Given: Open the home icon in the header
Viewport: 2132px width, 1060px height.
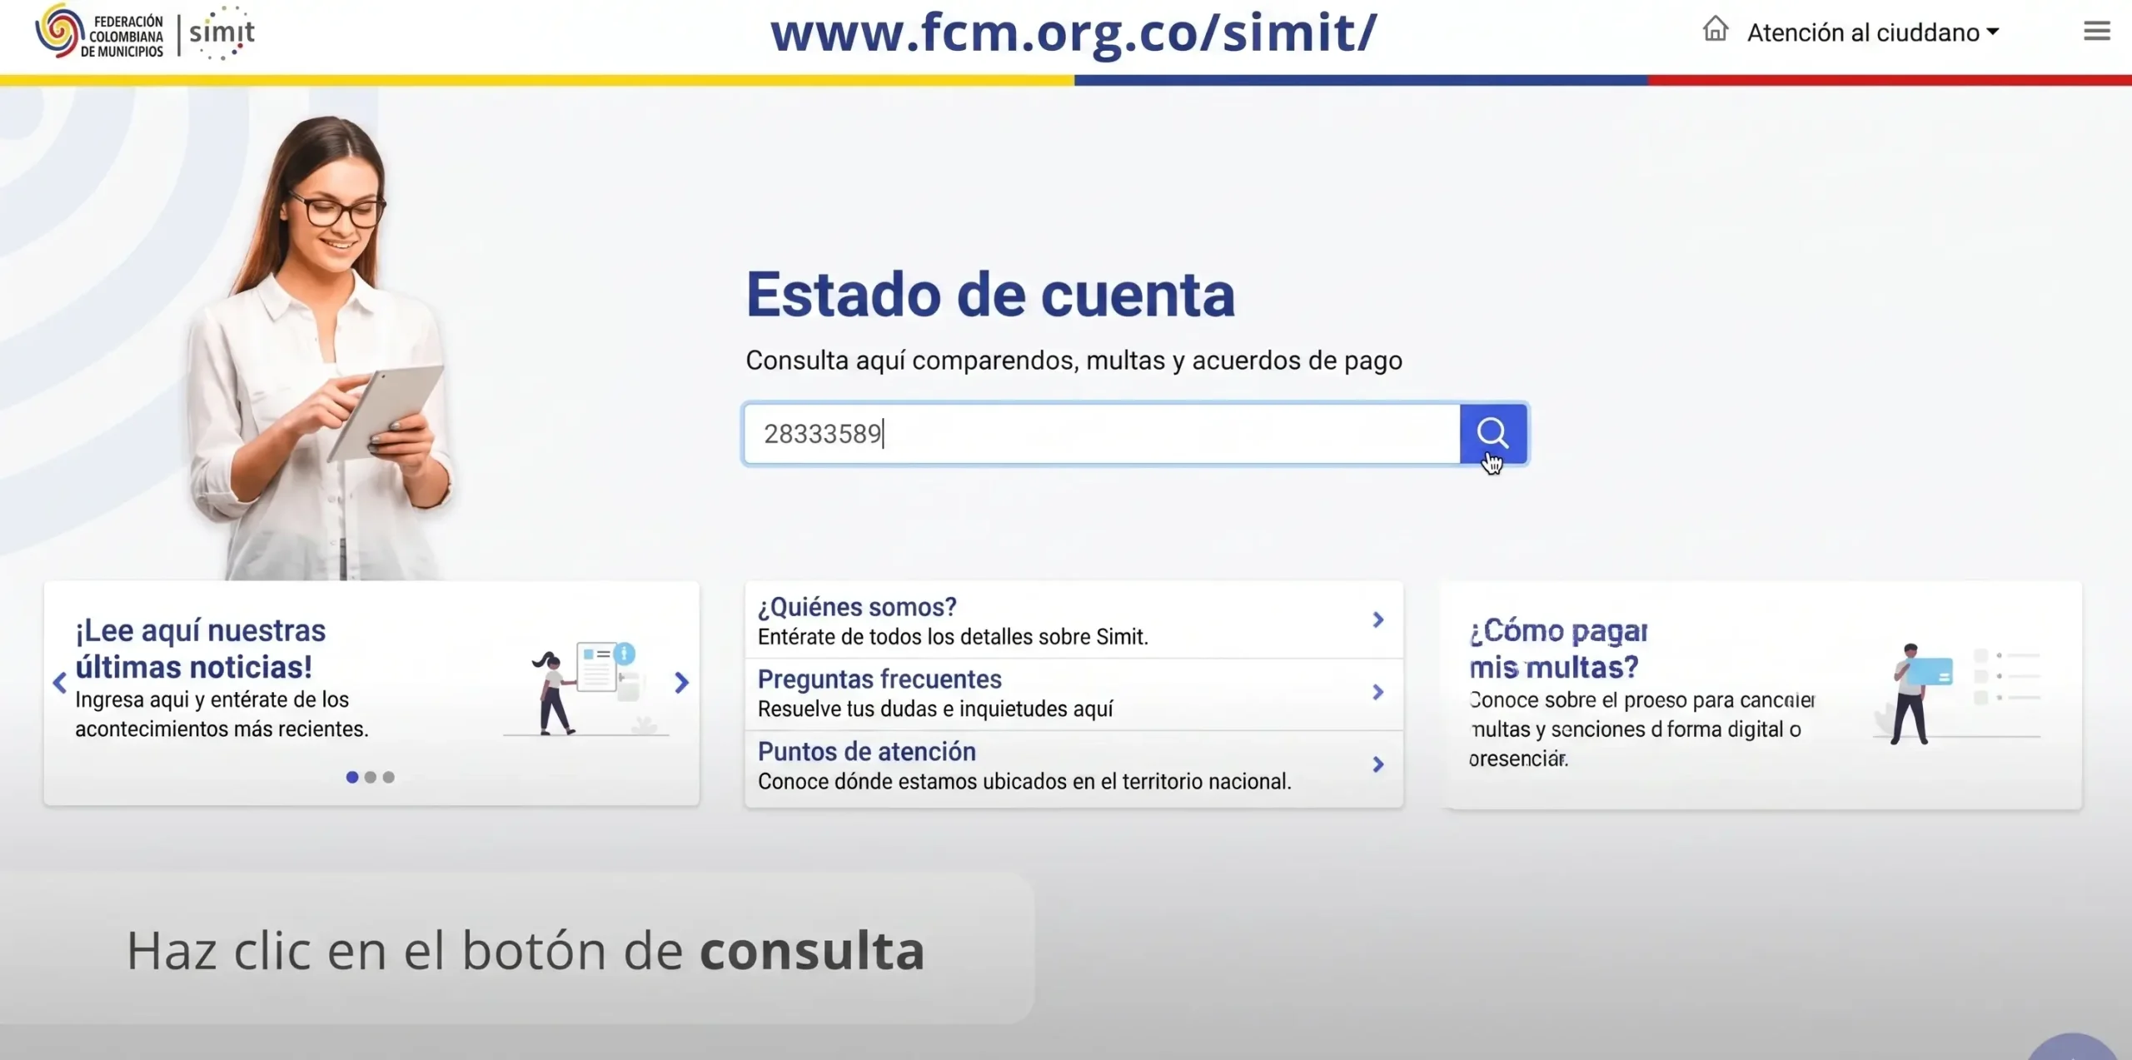Looking at the screenshot, I should click(1715, 30).
